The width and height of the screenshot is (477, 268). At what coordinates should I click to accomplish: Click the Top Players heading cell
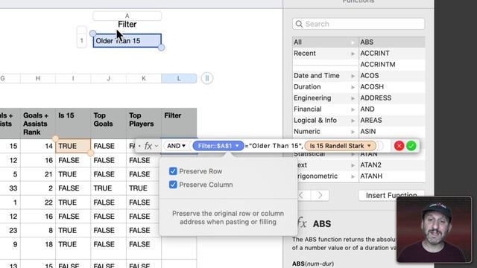(x=144, y=124)
